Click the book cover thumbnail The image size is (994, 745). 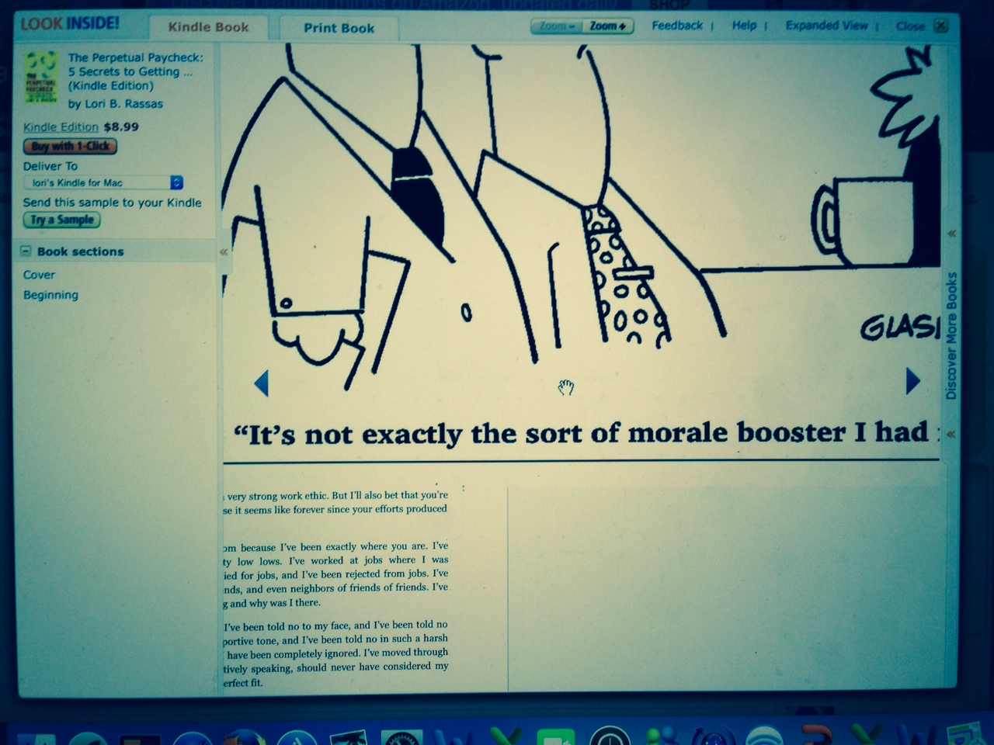[40, 76]
